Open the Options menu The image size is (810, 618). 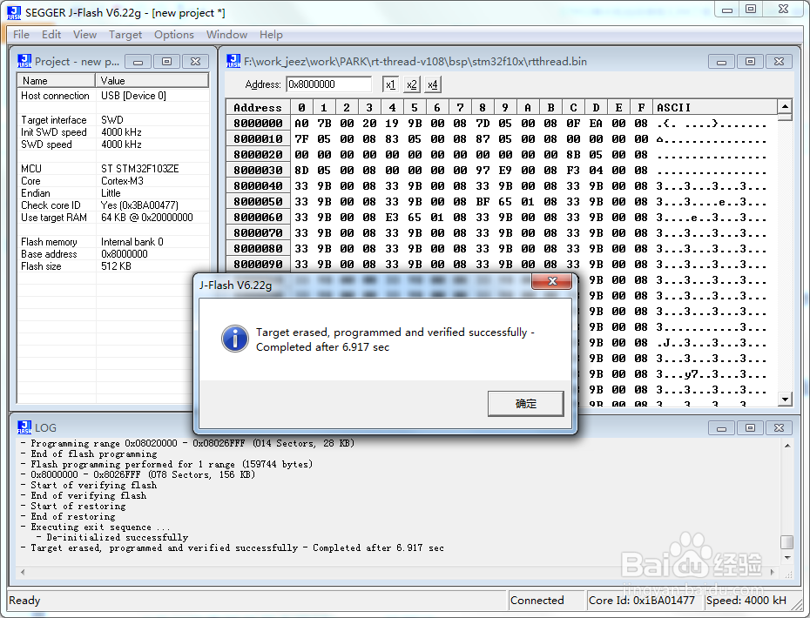pyautogui.click(x=174, y=35)
